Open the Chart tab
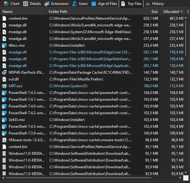 [11, 4]
